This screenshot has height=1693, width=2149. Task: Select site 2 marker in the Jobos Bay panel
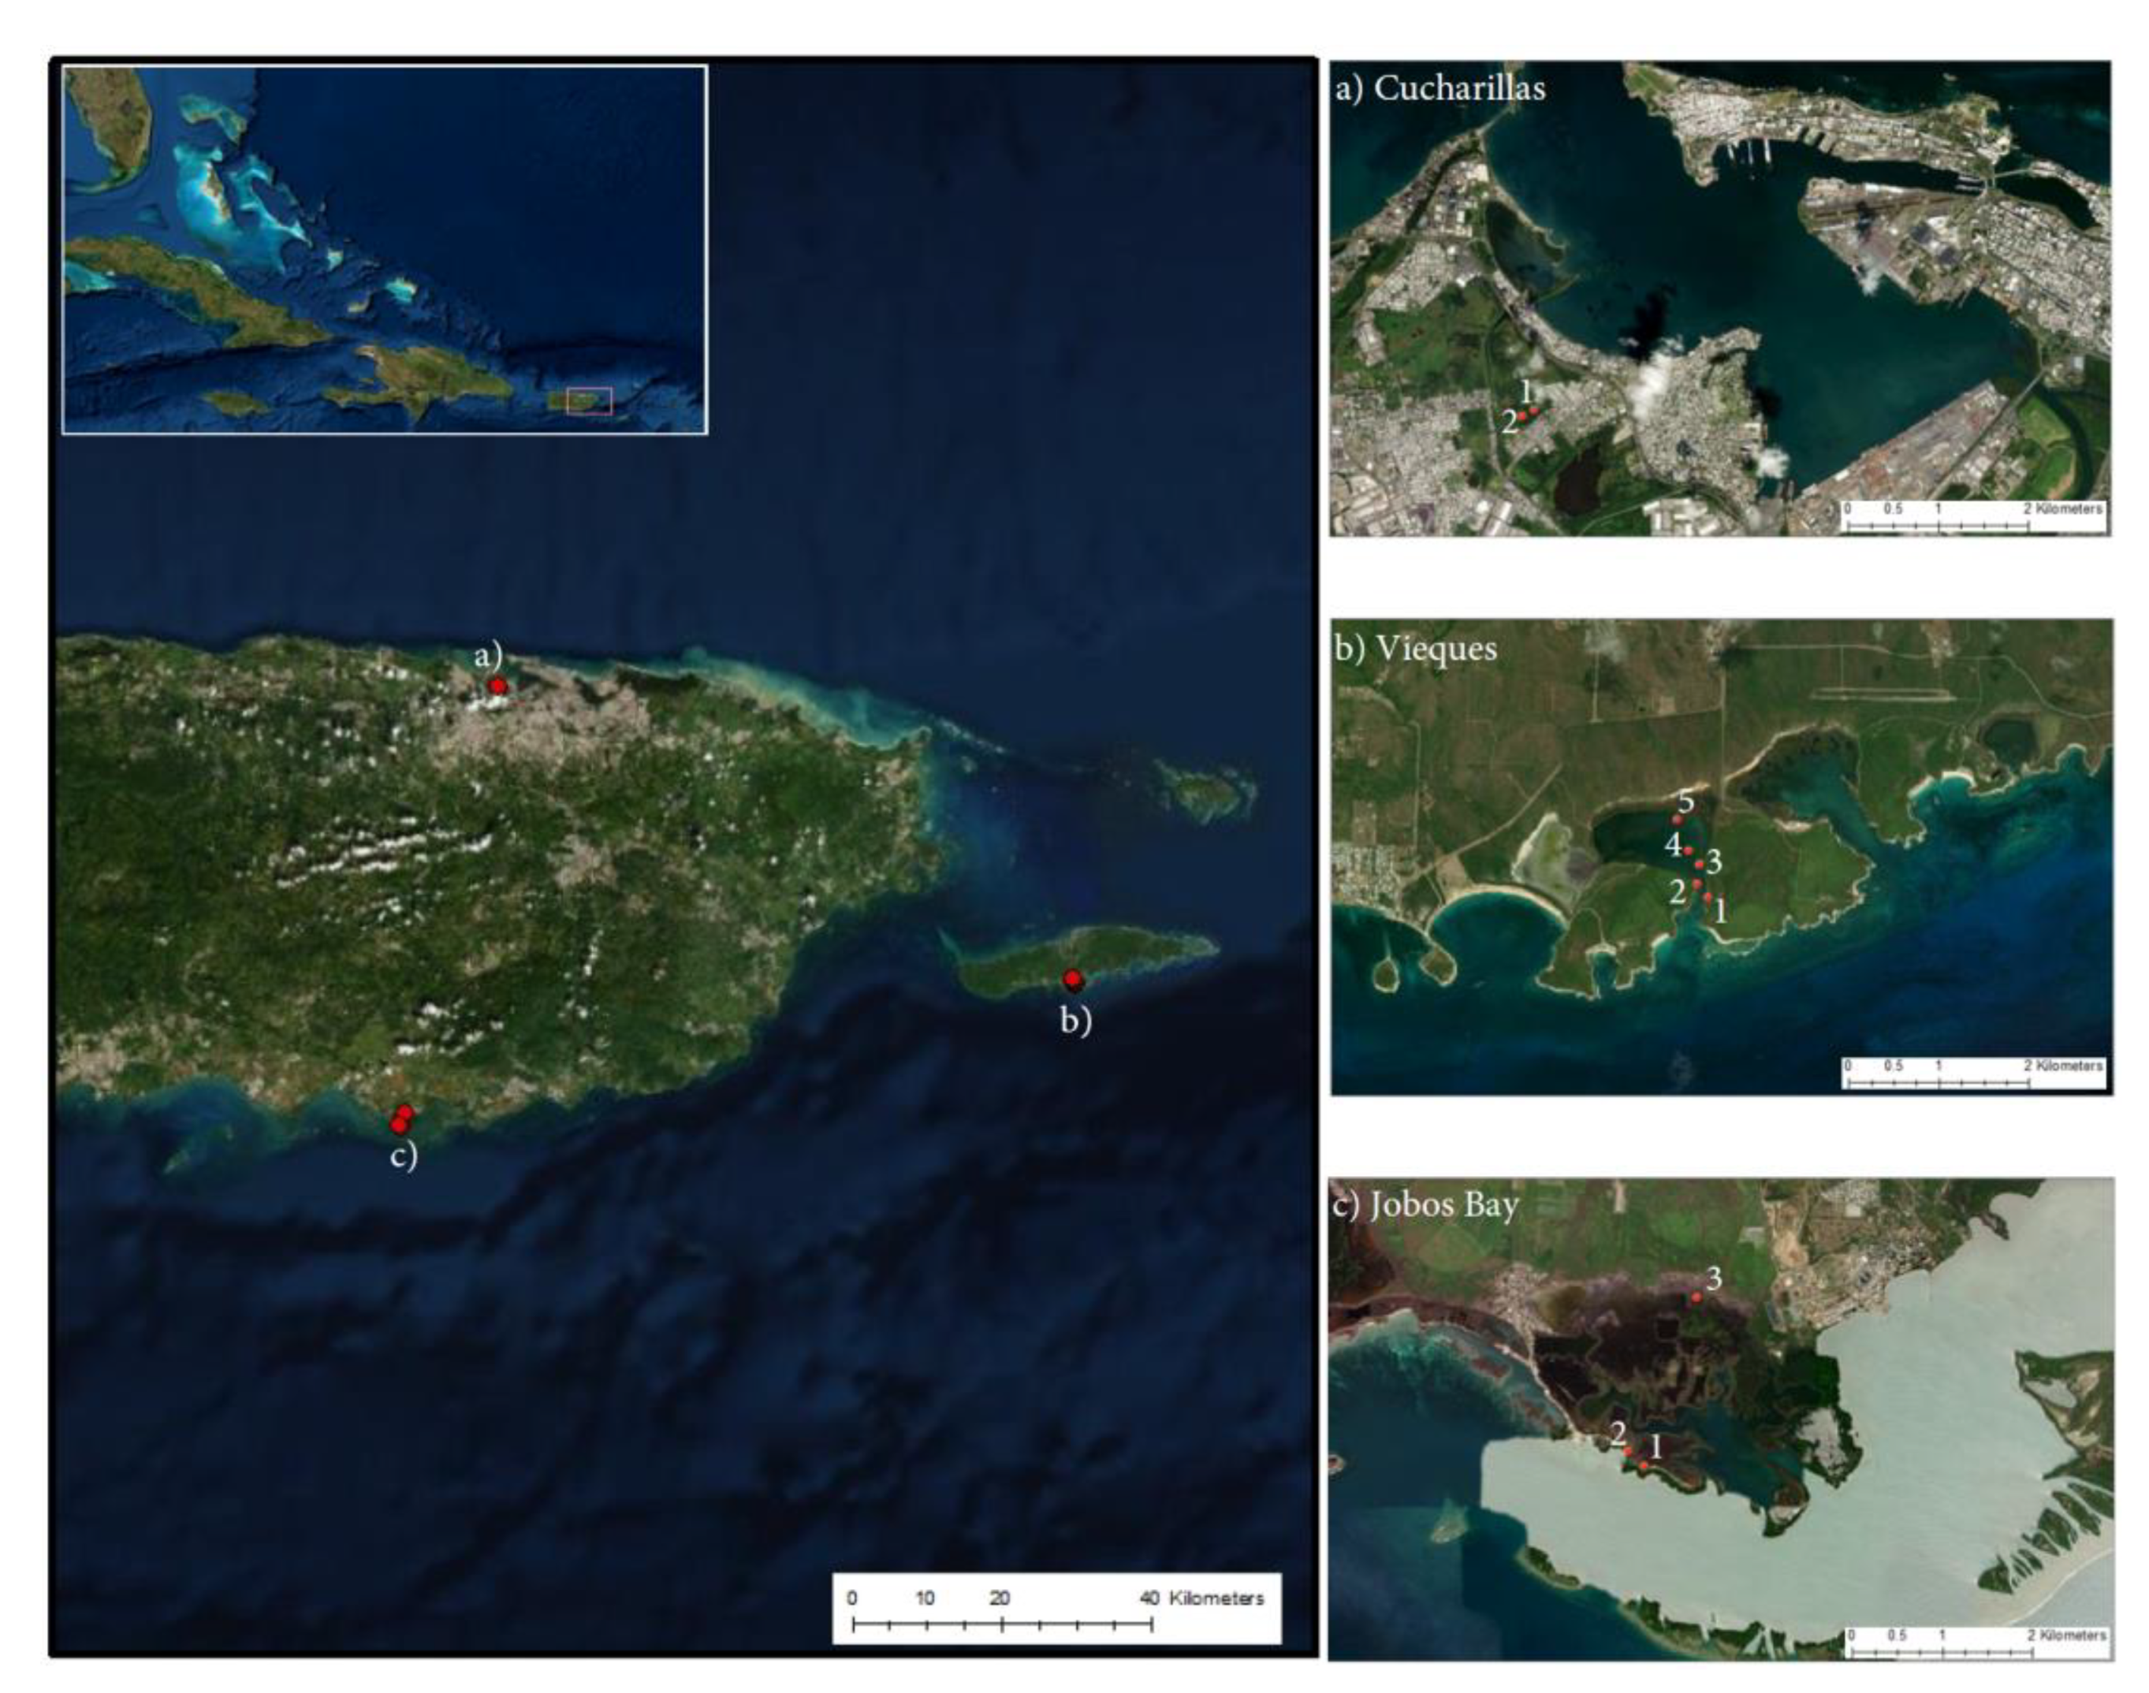point(1628,1451)
